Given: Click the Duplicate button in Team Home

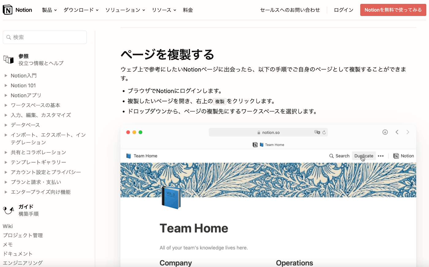Looking at the screenshot, I should point(364,156).
